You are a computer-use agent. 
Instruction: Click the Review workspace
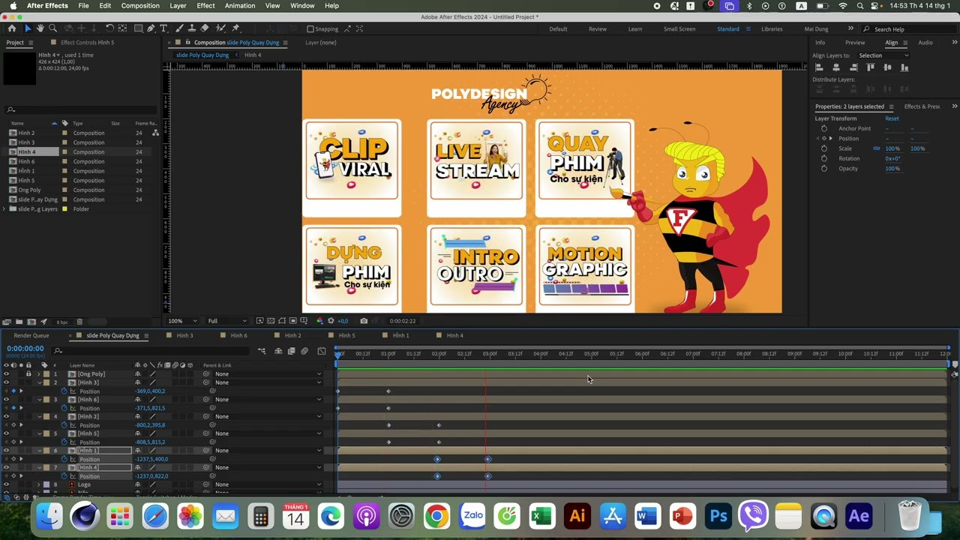click(598, 29)
